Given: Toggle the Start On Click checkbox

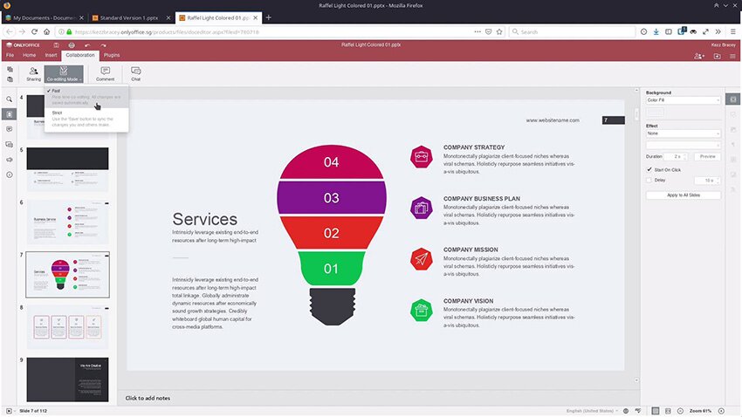Looking at the screenshot, I should (x=649, y=169).
